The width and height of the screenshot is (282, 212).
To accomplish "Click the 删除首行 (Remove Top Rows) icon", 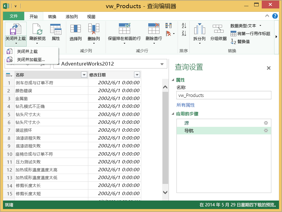I will (154, 29).
